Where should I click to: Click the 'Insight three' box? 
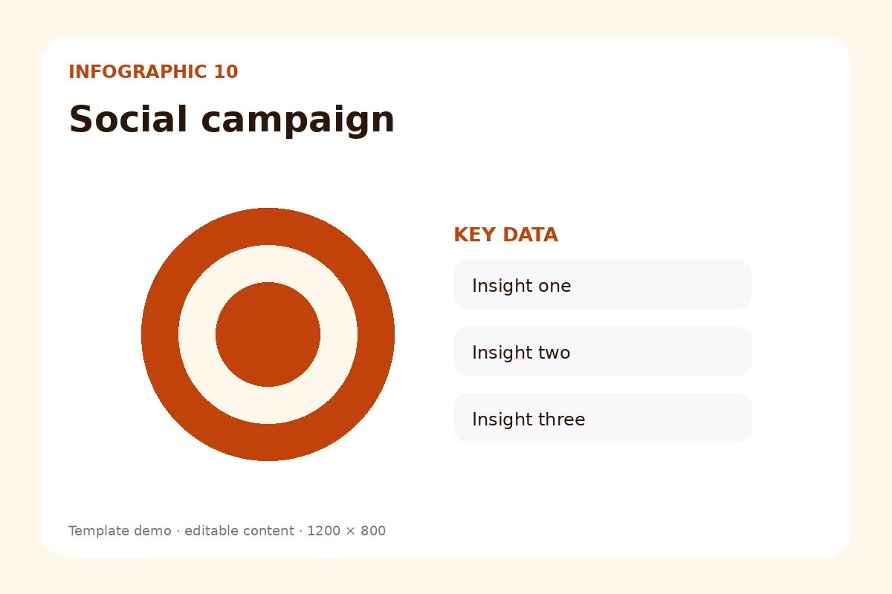(x=602, y=418)
